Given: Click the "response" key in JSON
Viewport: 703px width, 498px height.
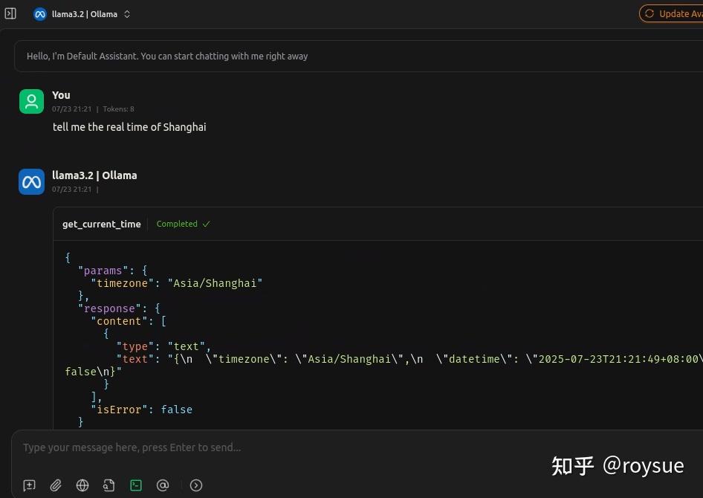Looking at the screenshot, I should [x=109, y=308].
